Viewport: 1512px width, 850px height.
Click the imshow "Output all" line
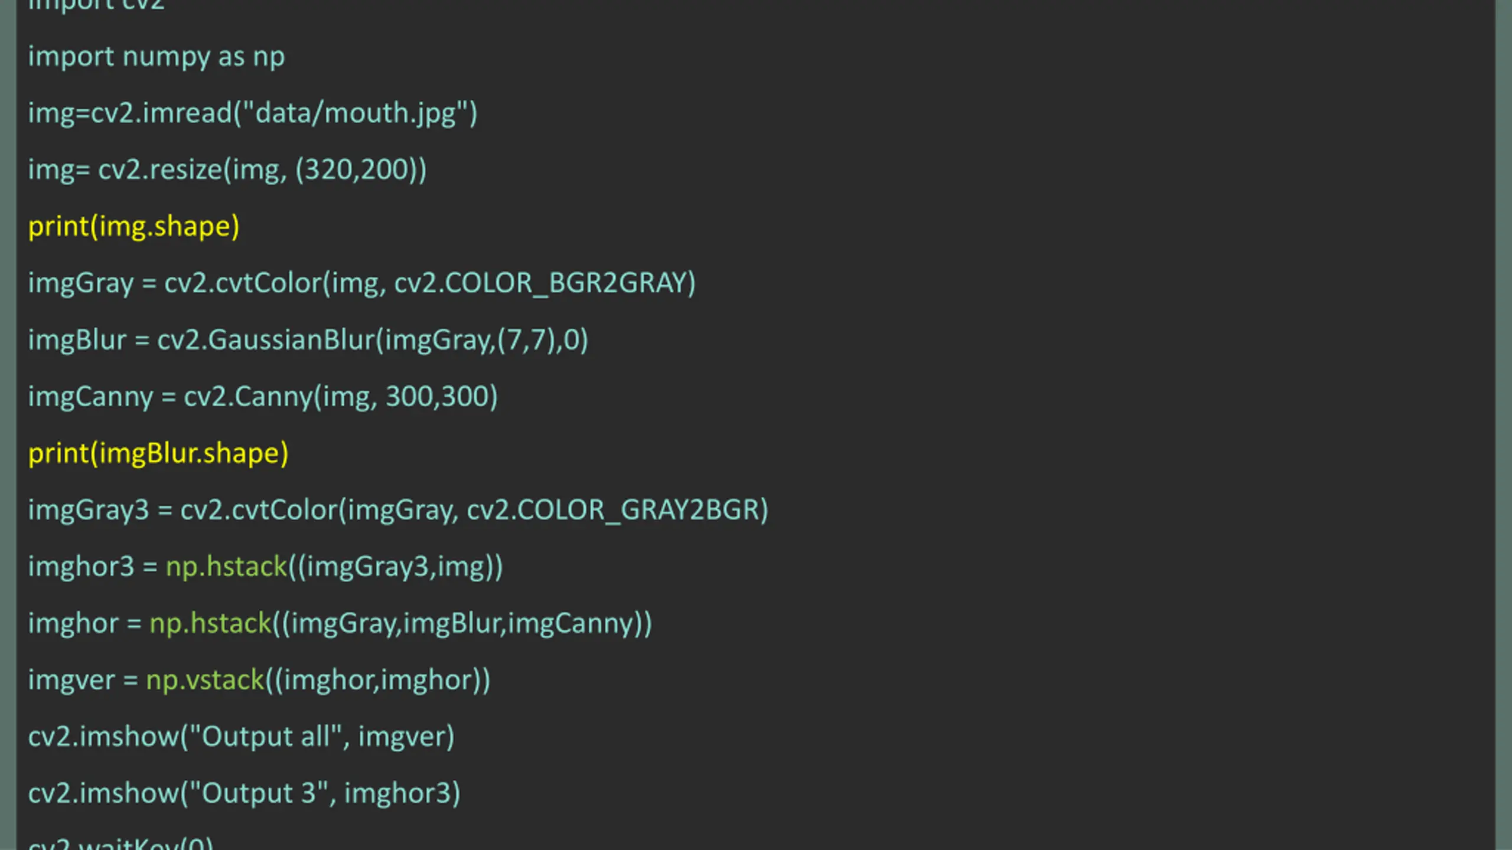coord(242,737)
